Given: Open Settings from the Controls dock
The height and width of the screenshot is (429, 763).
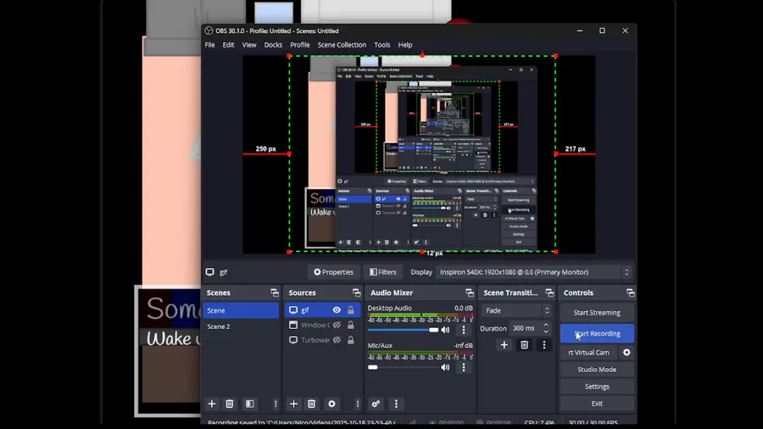Looking at the screenshot, I should 597,387.
